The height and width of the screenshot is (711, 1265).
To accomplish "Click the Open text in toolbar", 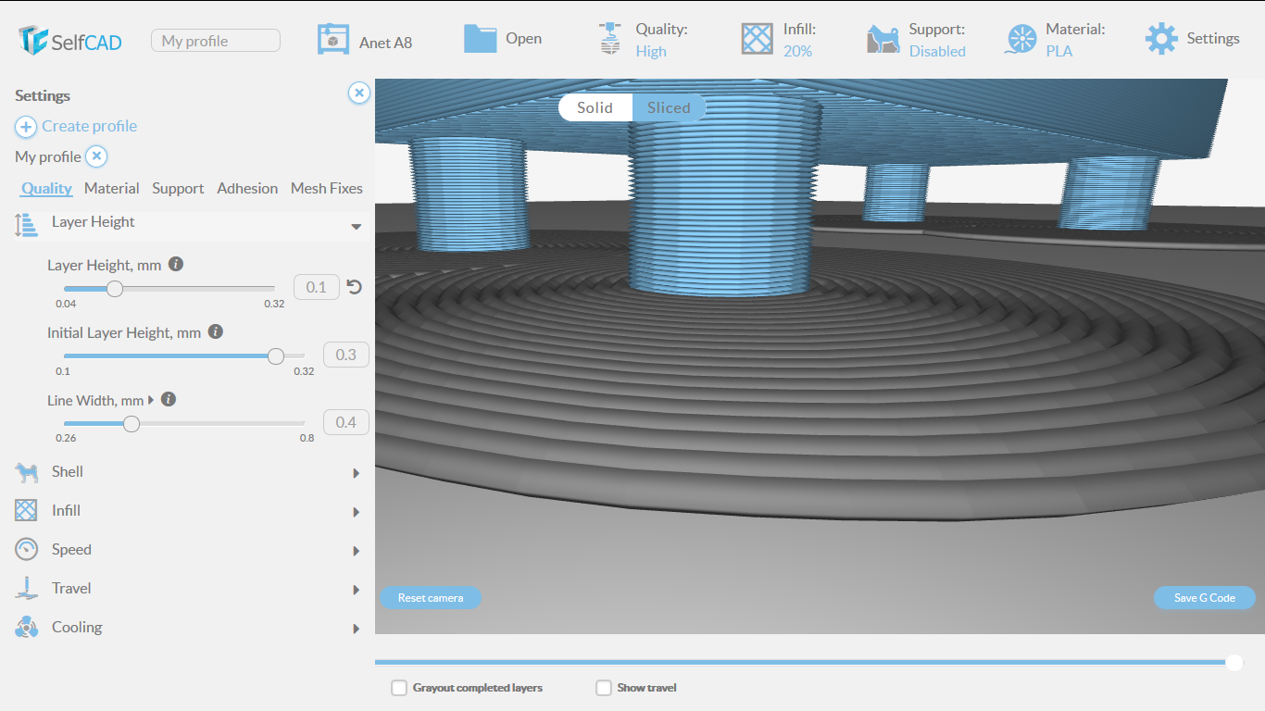I will 524,39.
